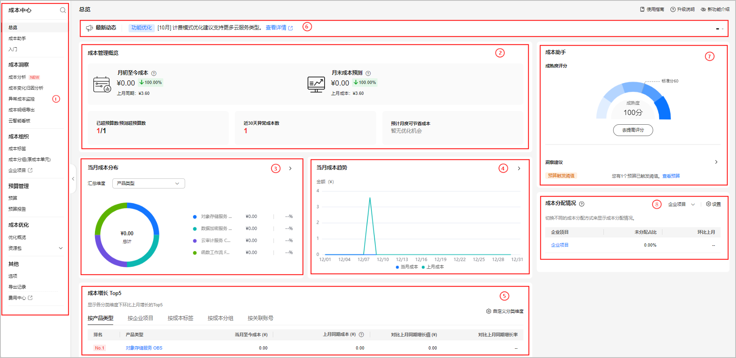Expand 资源包 in the sidebar

[61, 248]
